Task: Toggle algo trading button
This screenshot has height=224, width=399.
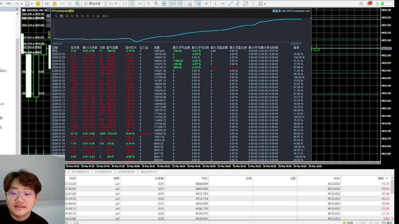Action: 92,4
